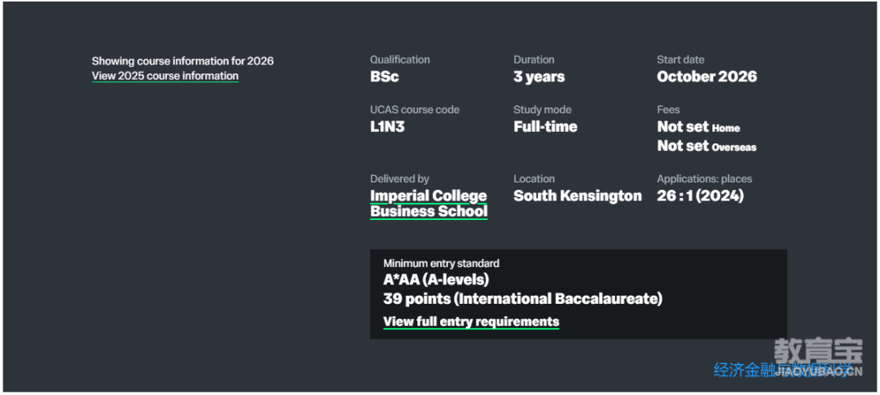Open the View 2025 course information link

pos(165,76)
